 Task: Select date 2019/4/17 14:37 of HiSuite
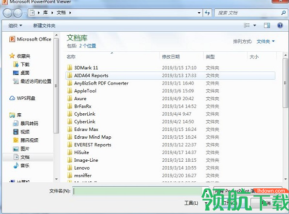pos(179,152)
